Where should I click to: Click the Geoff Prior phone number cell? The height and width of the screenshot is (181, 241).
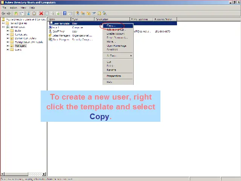point(162,31)
